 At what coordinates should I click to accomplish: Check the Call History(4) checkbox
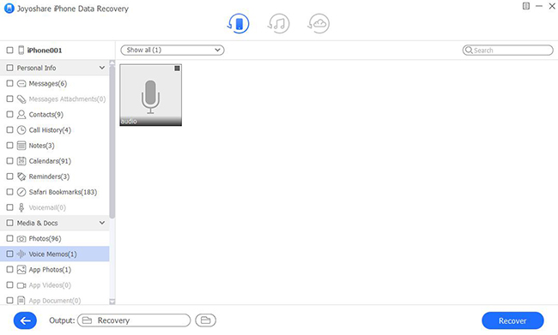pyautogui.click(x=10, y=130)
